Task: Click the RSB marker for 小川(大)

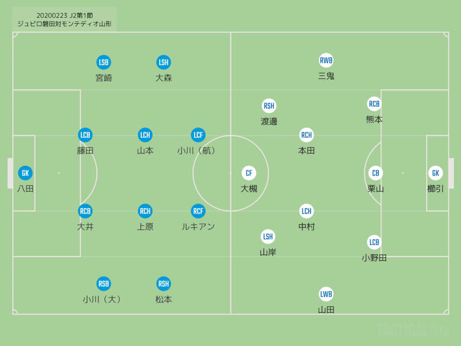Action: tap(104, 284)
